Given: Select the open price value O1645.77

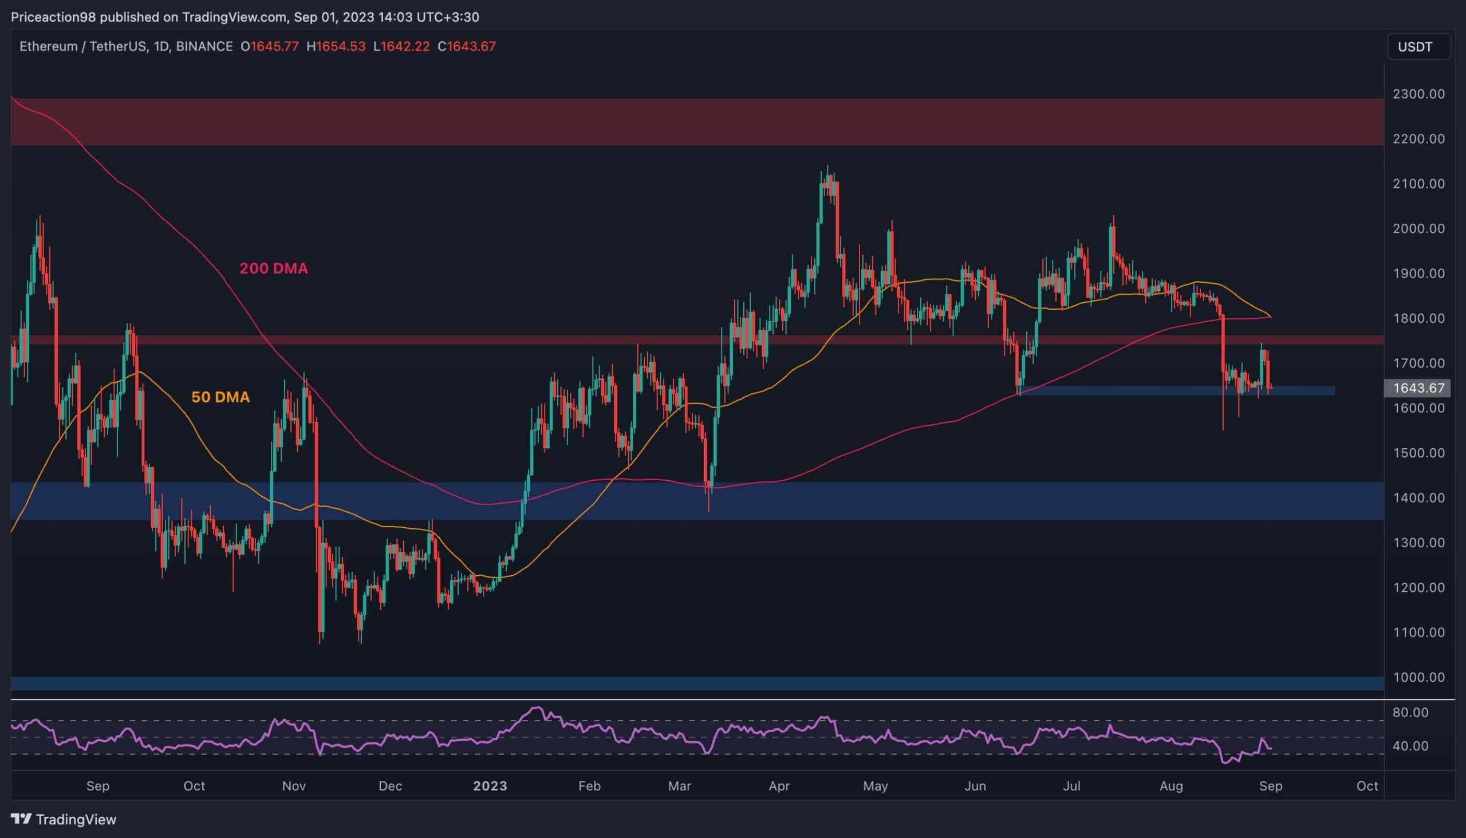Looking at the screenshot, I should coord(271,46).
